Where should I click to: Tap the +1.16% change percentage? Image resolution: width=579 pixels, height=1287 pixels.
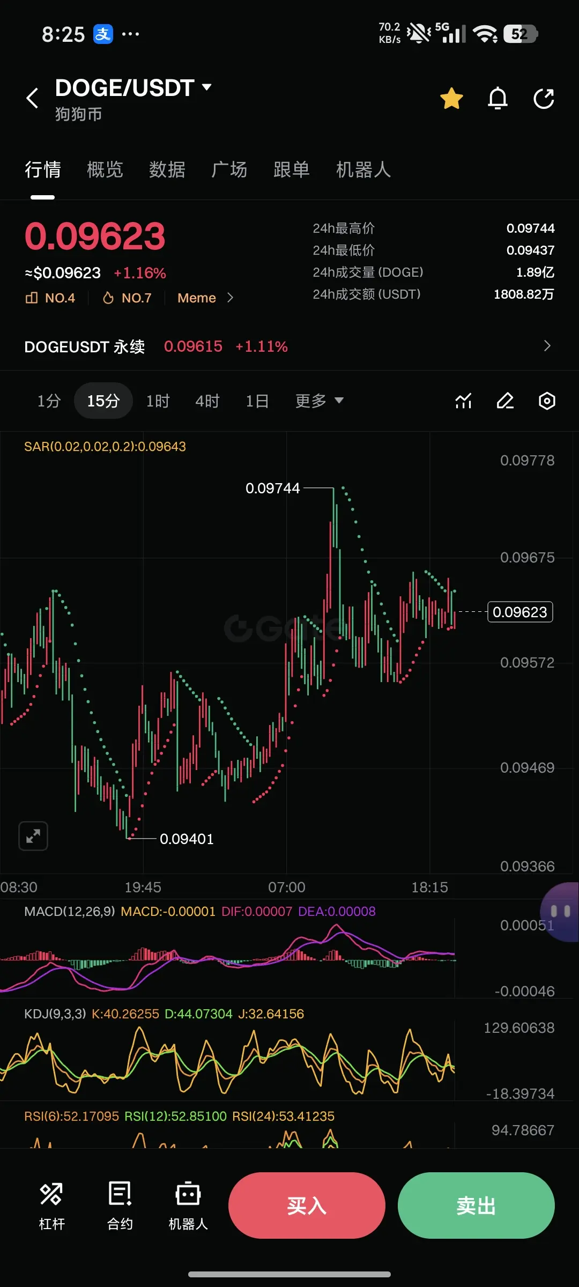point(140,273)
